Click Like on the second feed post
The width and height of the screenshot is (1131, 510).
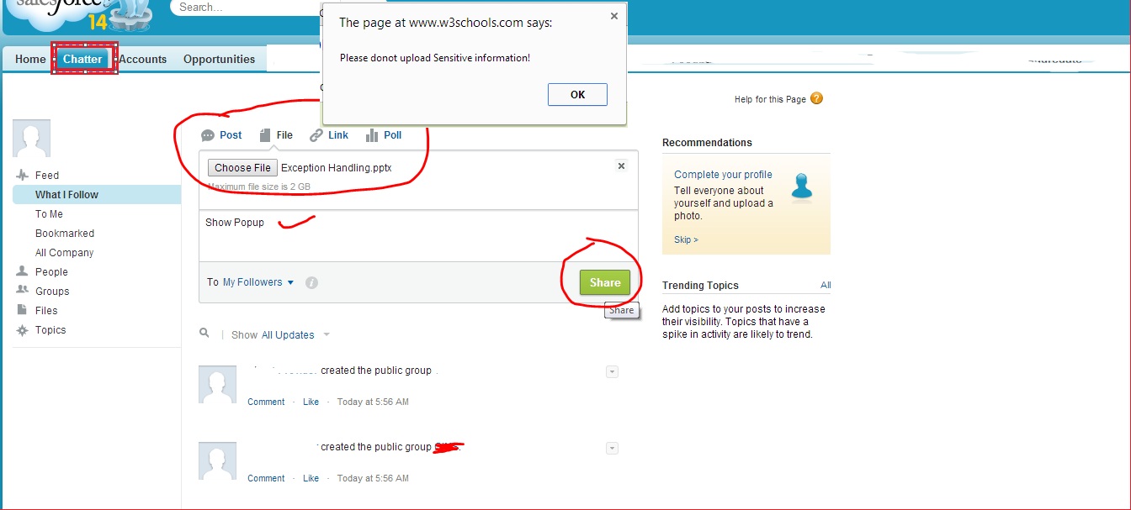click(x=311, y=478)
